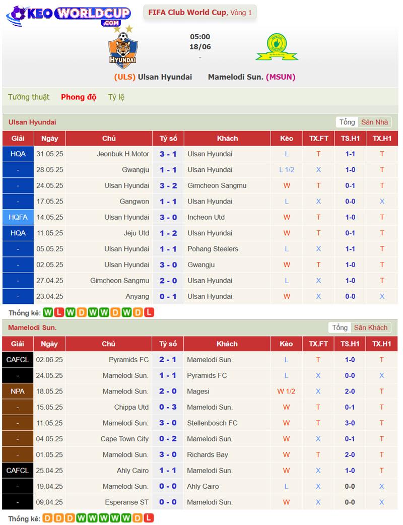Click the 3 - 2 score vs Gimcheon Sangmu
This screenshot has width=403, height=525.
click(x=168, y=185)
